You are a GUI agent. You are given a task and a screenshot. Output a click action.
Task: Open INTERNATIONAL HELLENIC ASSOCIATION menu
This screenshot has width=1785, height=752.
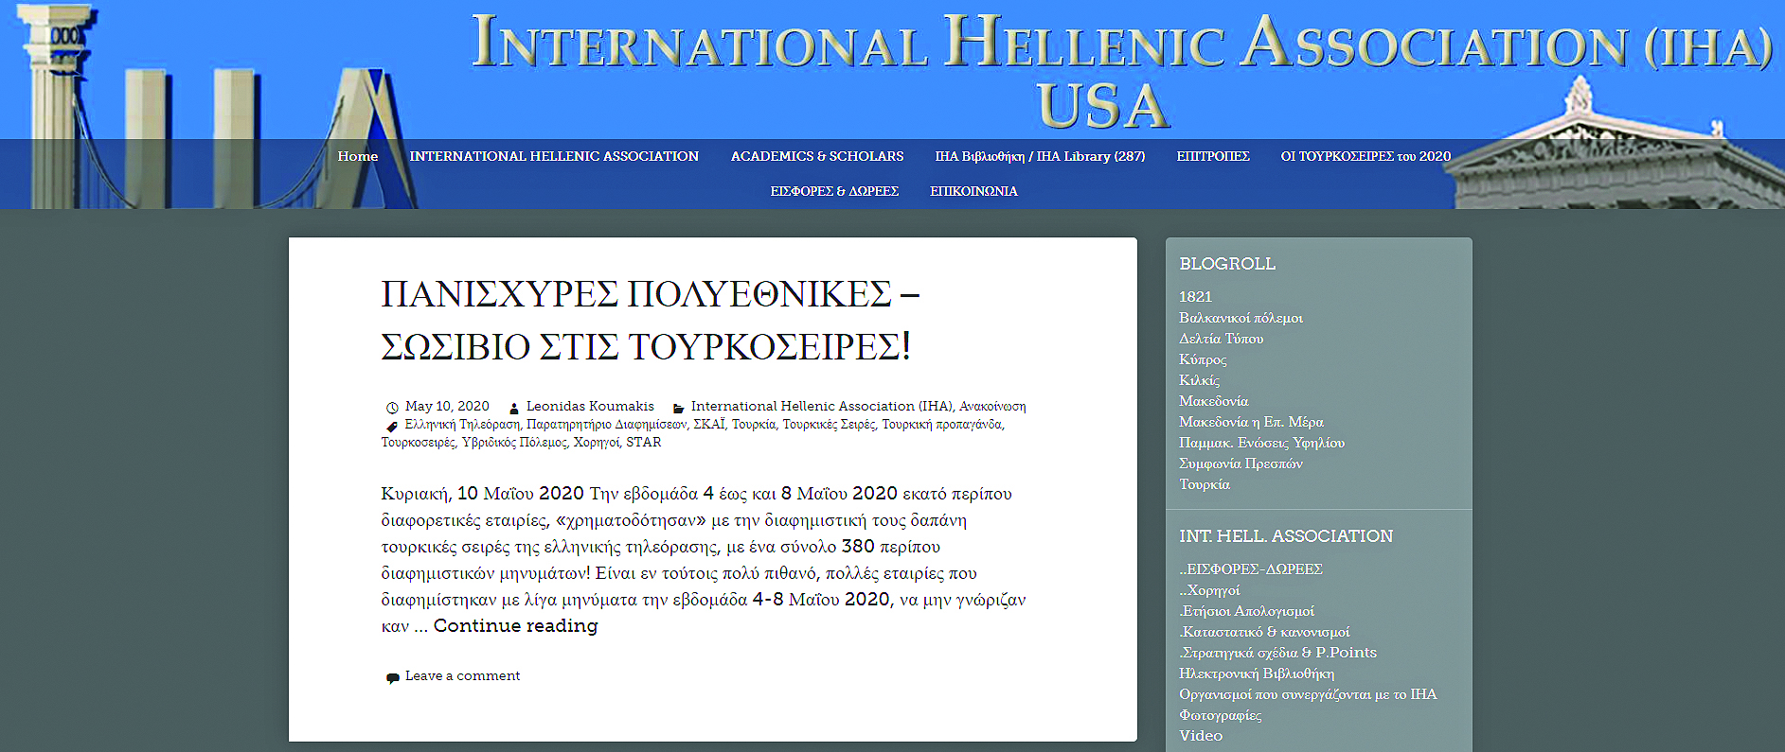(554, 156)
